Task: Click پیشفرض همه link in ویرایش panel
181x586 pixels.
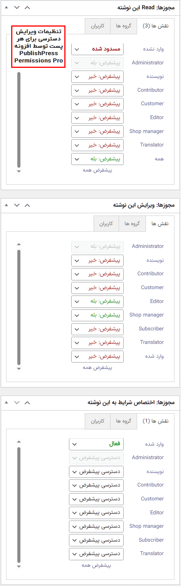Action: [97, 367]
